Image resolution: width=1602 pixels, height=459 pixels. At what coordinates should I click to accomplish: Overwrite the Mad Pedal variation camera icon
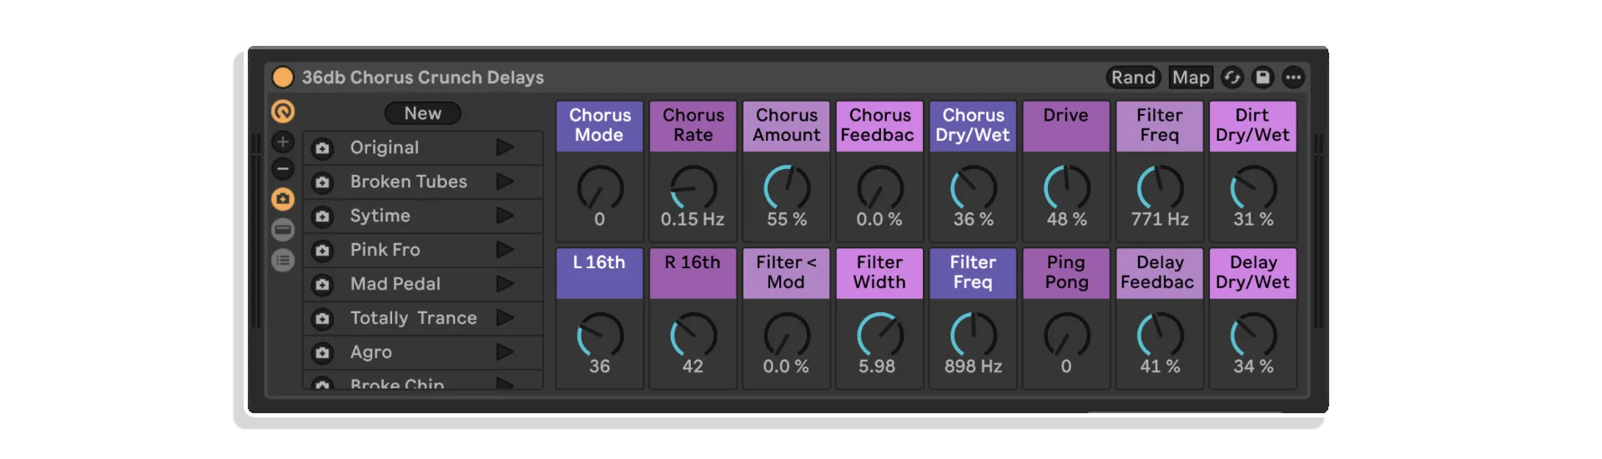(x=322, y=285)
